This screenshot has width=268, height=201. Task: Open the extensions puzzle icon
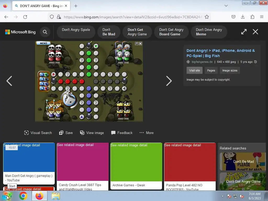(x=252, y=17)
